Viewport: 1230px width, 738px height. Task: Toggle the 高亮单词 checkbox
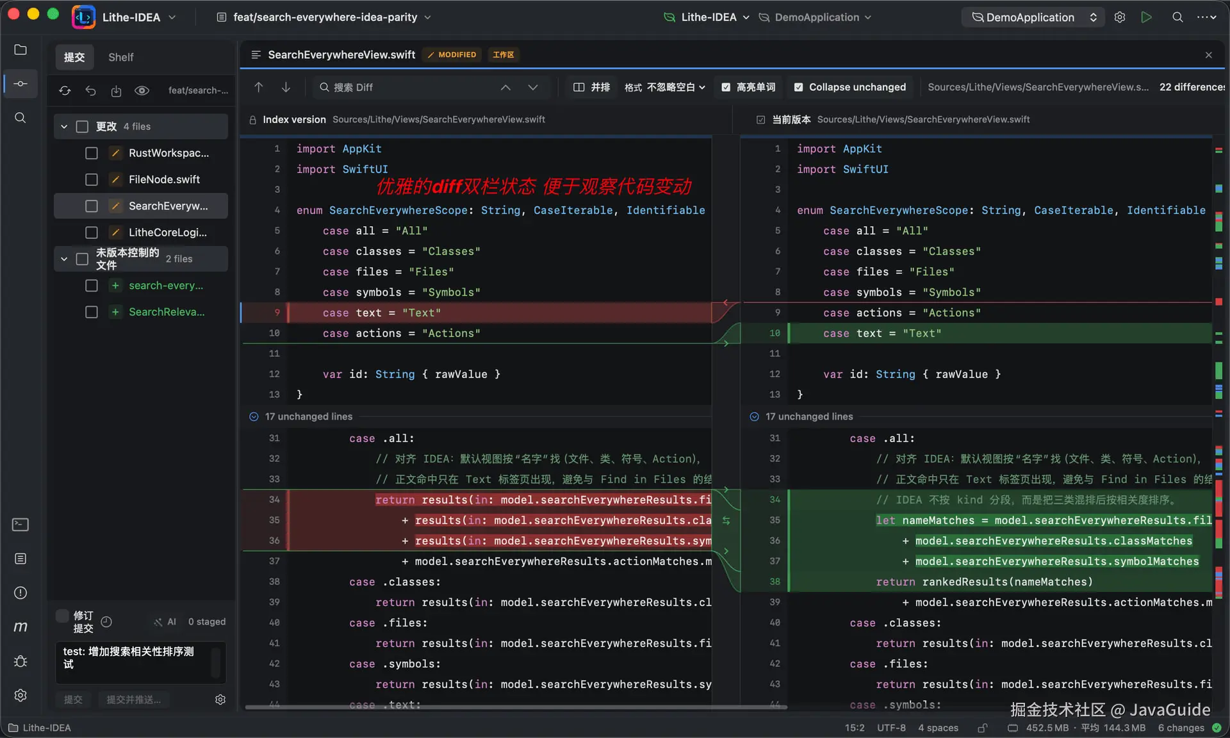click(726, 87)
